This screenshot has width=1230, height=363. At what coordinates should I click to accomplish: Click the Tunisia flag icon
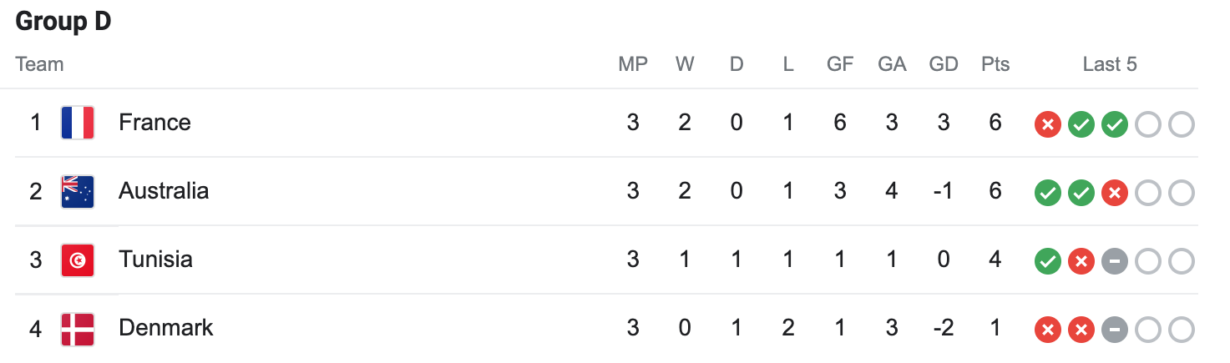coord(78,260)
